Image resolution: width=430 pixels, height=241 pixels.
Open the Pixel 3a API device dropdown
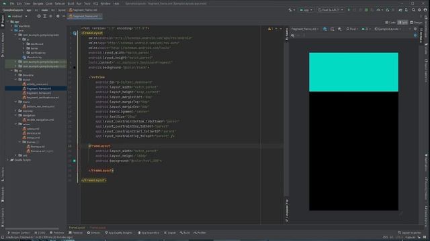331,10
